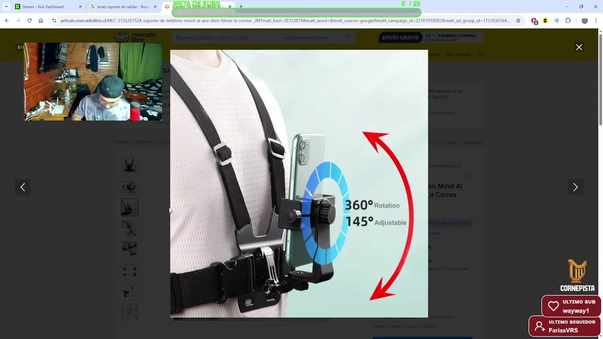Select the highlighted third product thumbnail
The height and width of the screenshot is (339, 603).
point(130,207)
